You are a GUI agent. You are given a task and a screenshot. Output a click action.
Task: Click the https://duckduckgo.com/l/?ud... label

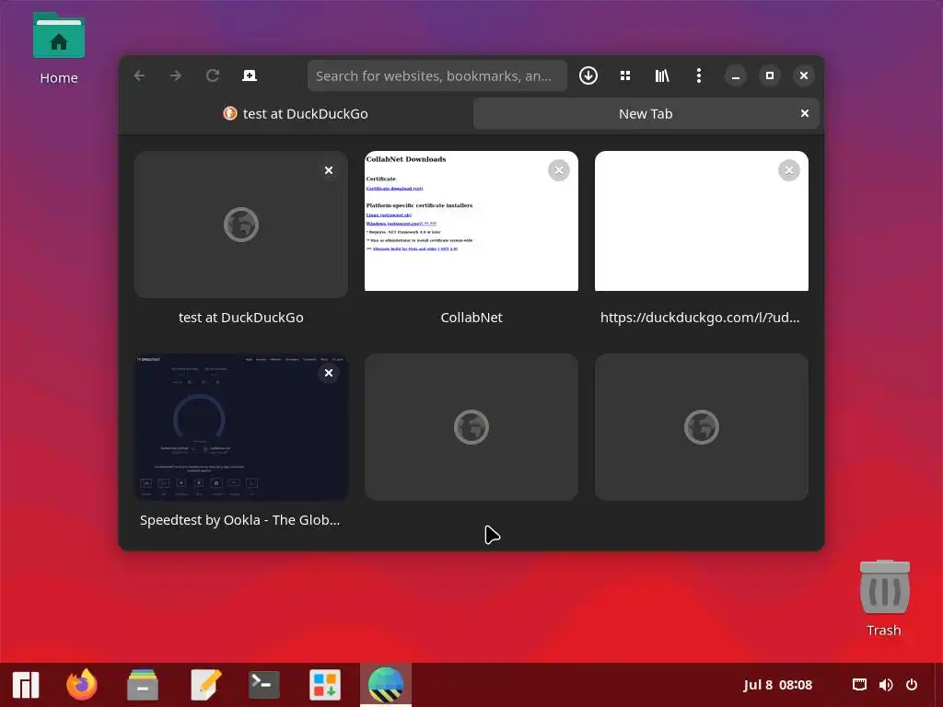coord(700,318)
